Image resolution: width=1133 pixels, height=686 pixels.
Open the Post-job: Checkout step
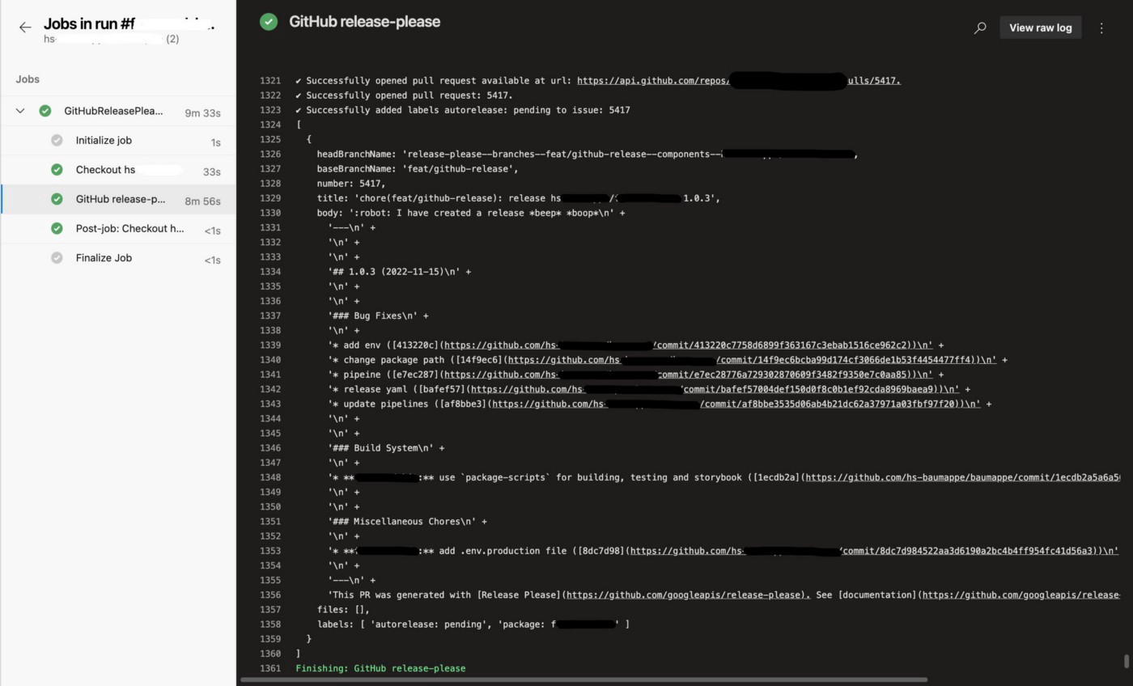(x=118, y=229)
